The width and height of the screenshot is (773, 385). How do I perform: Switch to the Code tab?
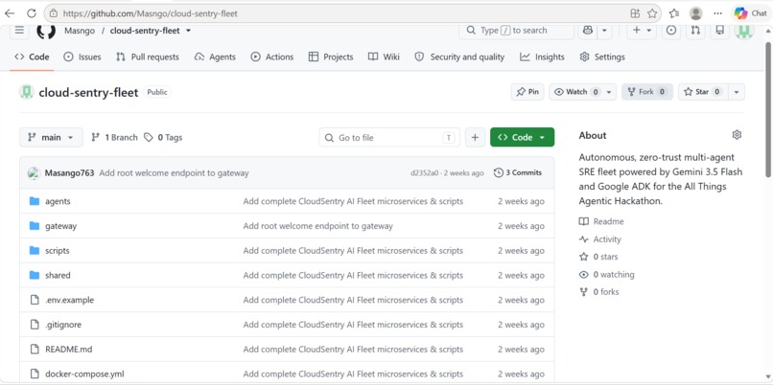pos(32,57)
